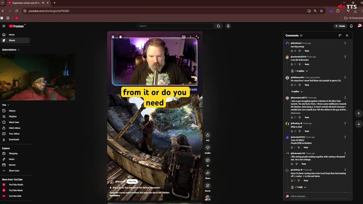
Task: Open options menu for @bbnbhated's comment
Action: [x=345, y=43]
